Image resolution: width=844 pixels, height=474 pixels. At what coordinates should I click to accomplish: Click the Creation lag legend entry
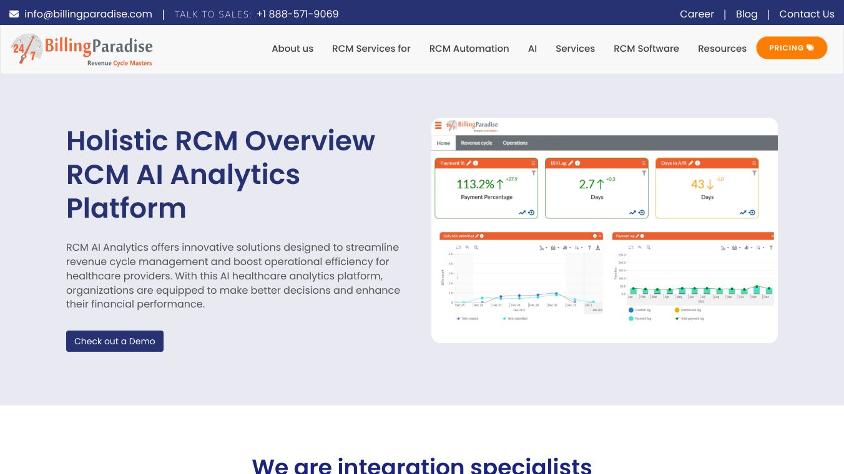(640, 310)
